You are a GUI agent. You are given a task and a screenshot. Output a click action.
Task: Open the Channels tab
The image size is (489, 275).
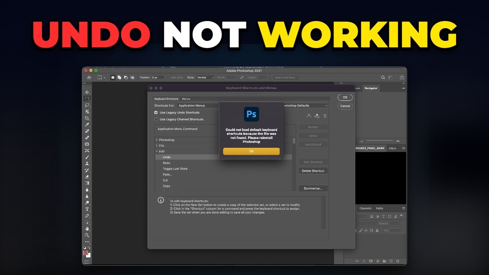pos(365,208)
